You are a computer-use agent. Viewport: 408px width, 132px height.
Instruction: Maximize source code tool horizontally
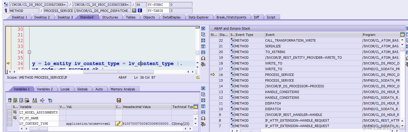pyautogui.click(x=203, y=53)
